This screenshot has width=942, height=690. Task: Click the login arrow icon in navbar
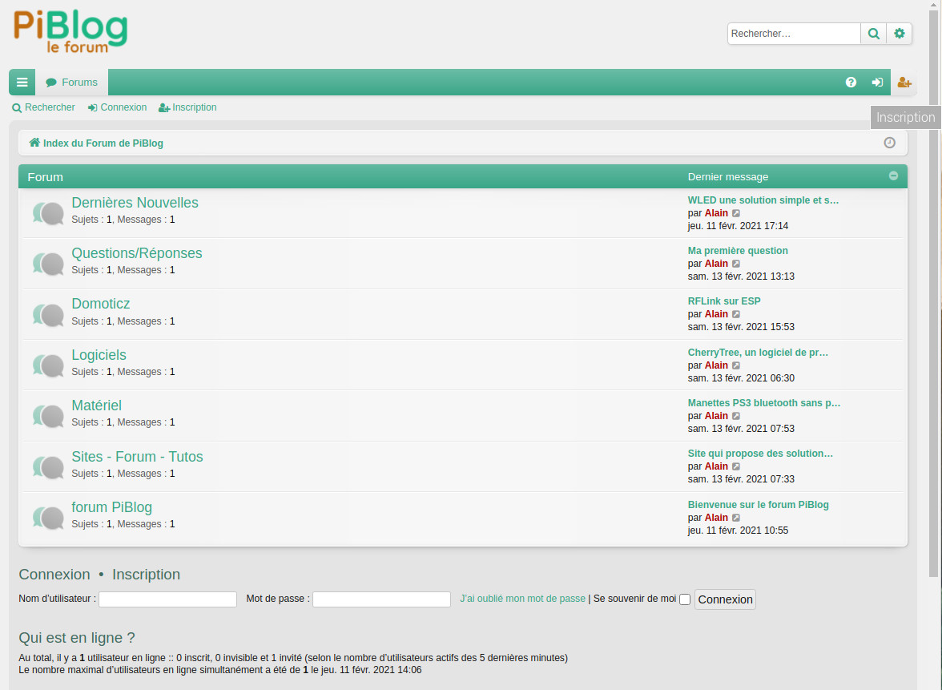(877, 83)
